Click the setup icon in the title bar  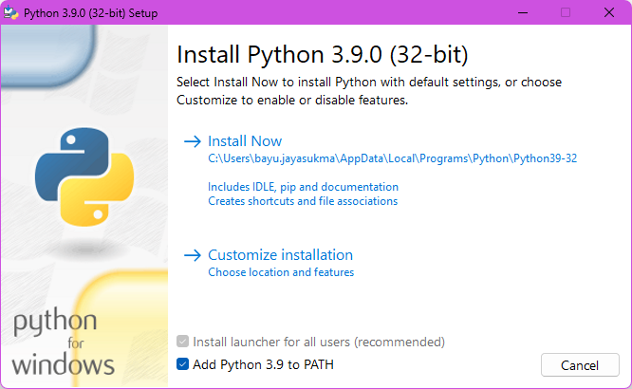pyautogui.click(x=12, y=13)
